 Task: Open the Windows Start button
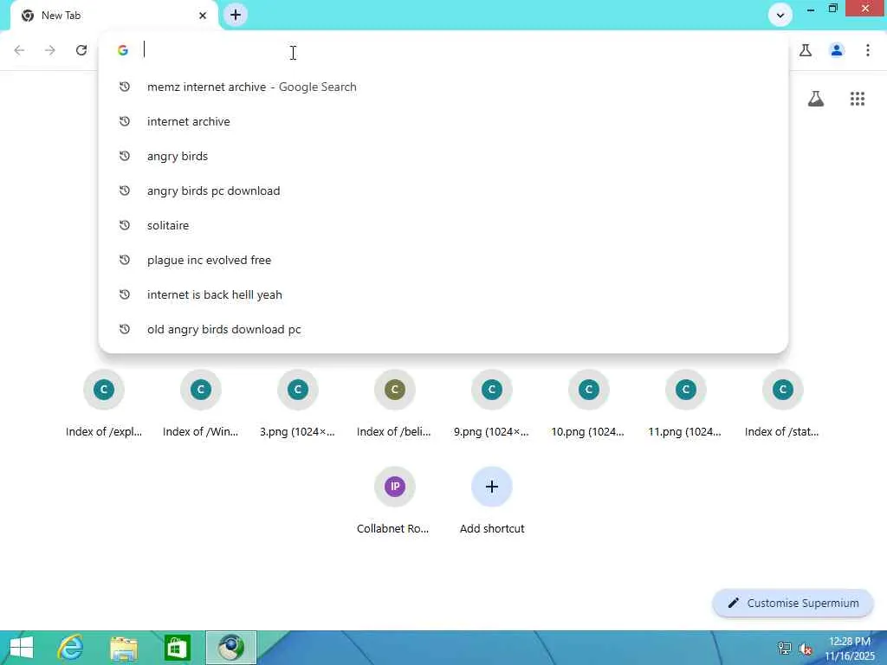22,648
